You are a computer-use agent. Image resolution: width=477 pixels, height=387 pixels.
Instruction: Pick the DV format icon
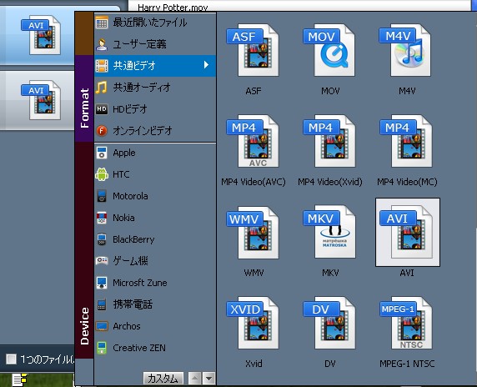point(329,323)
